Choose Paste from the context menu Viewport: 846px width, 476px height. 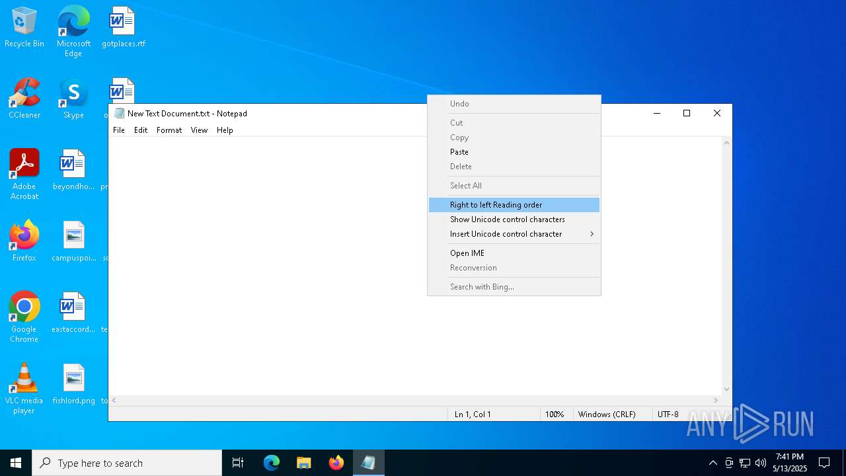[x=514, y=152]
